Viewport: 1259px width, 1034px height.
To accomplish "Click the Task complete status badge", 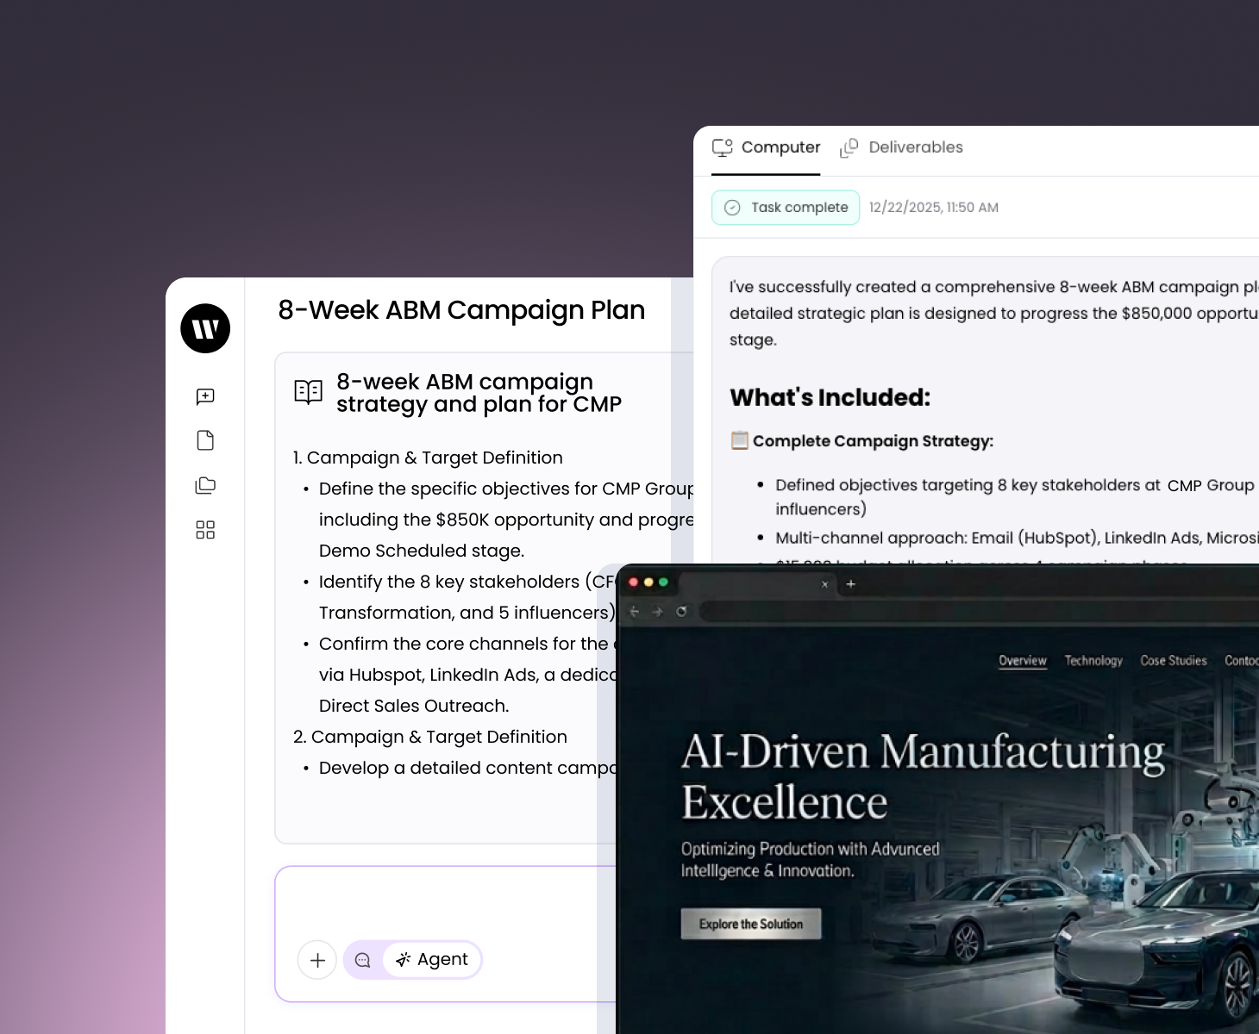I will 786,208.
